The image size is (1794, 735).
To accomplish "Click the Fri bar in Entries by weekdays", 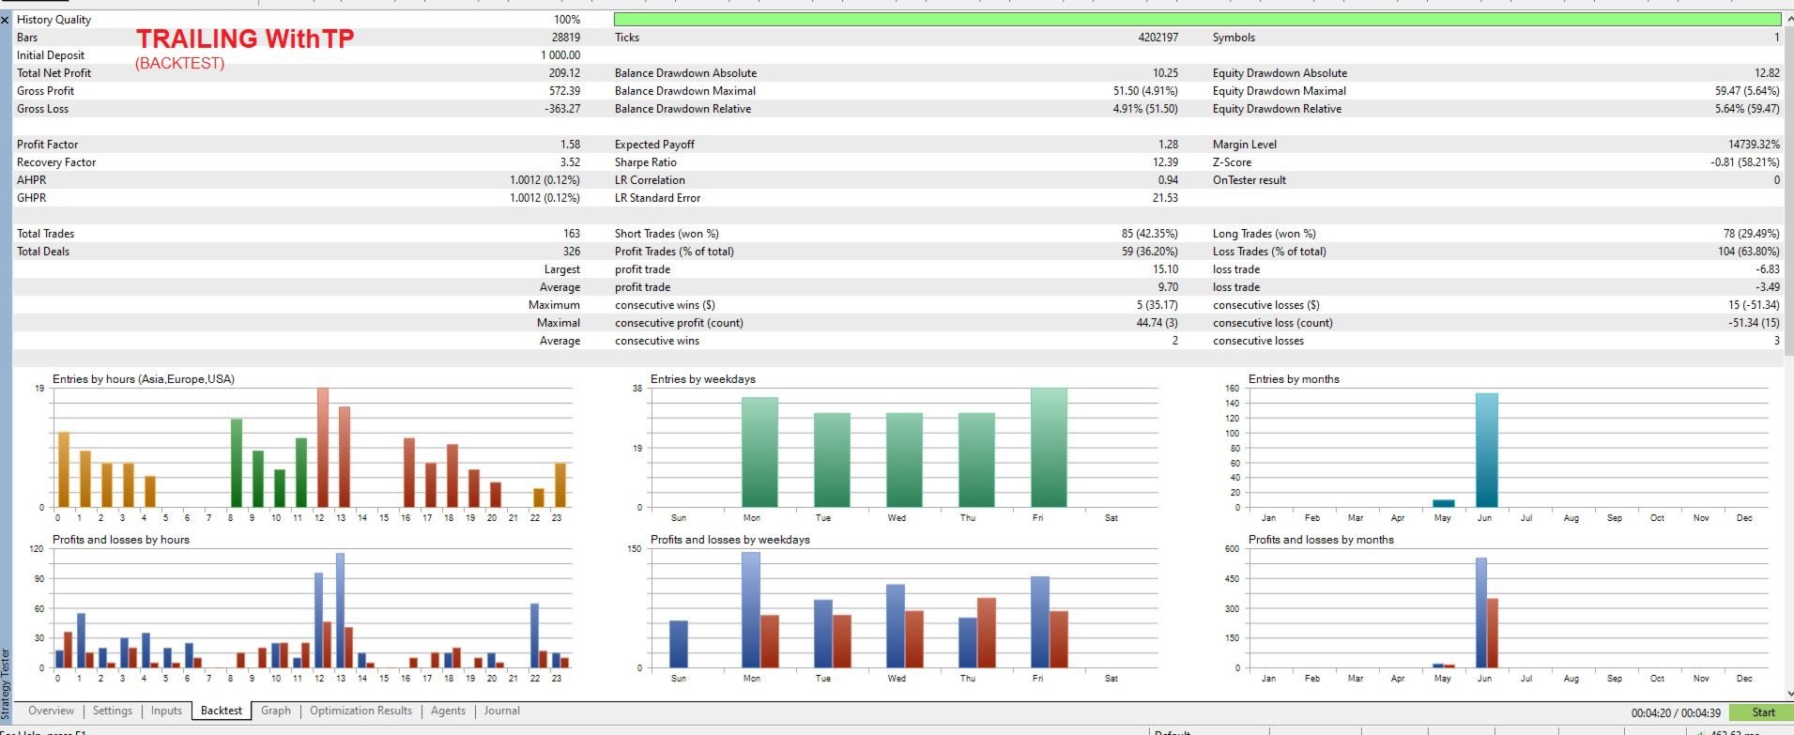I will 1049,448.
